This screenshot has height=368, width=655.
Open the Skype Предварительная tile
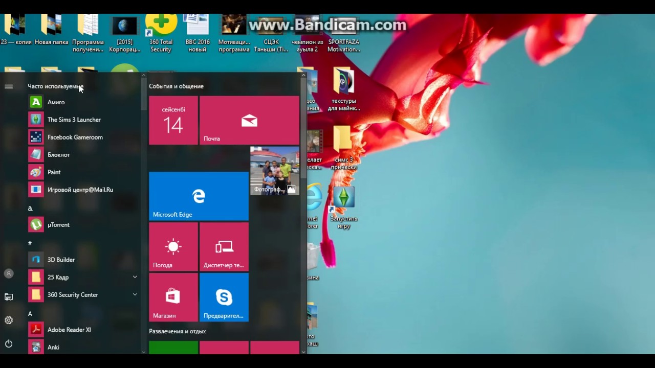click(x=224, y=297)
